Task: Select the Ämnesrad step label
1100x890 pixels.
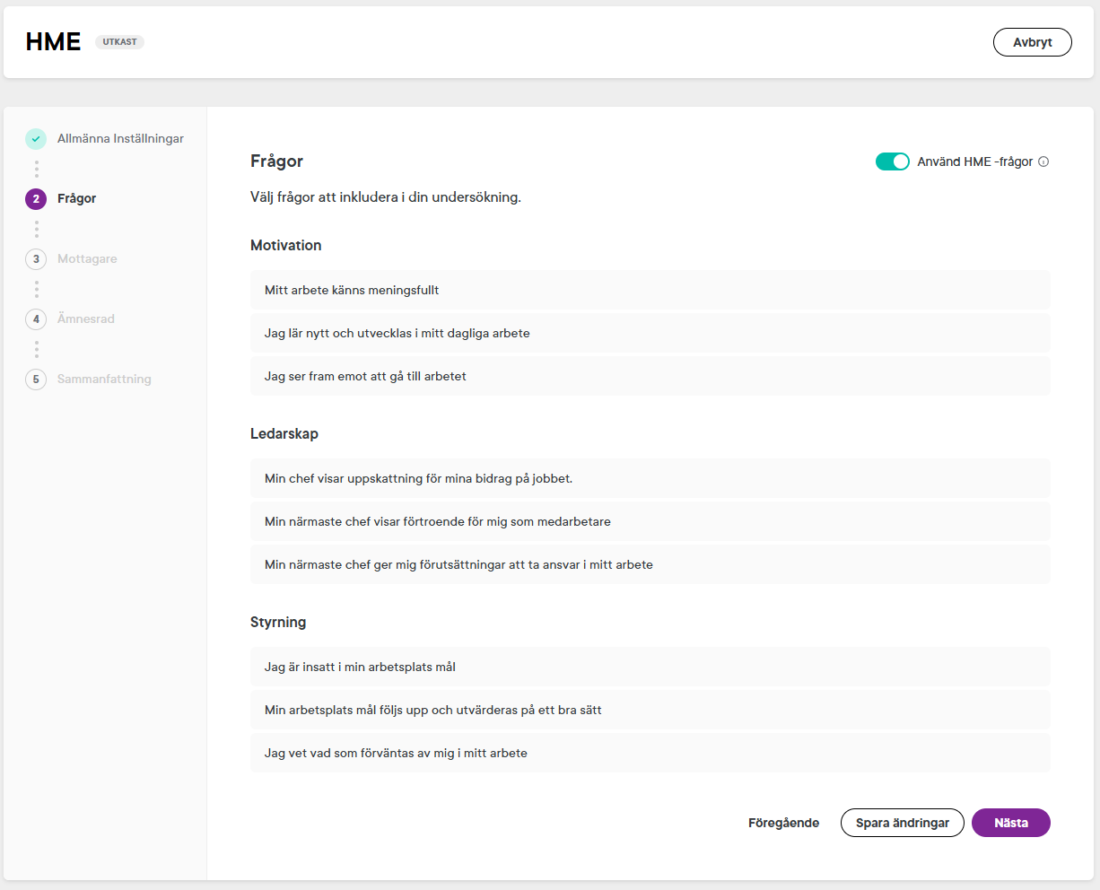Action: (x=86, y=319)
